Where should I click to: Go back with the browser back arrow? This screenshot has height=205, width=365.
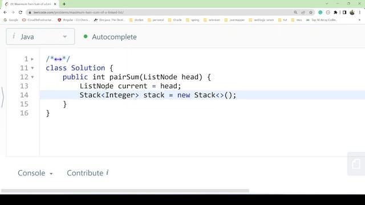pos(5,13)
